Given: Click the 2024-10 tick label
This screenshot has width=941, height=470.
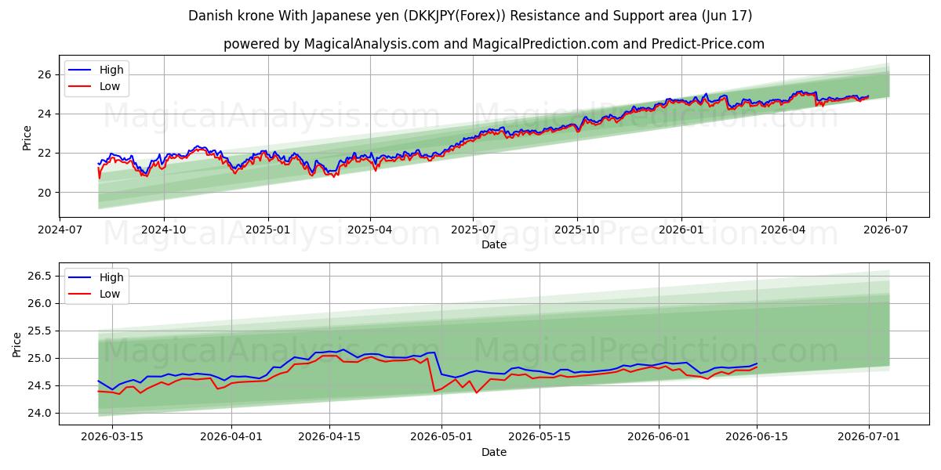Looking at the screenshot, I should click(x=164, y=230).
